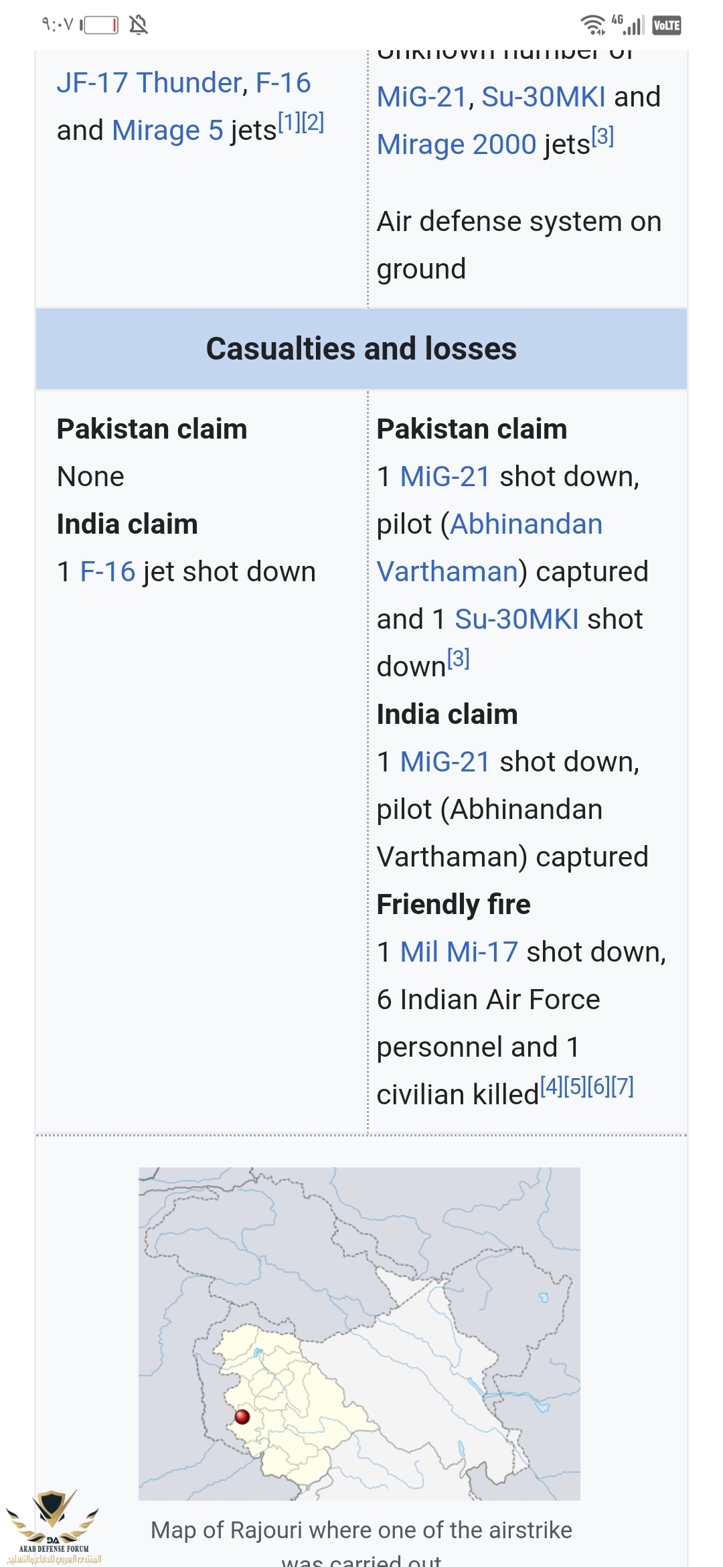Tap the 4G signal bars icon
The image size is (723, 1567).
pos(628,25)
